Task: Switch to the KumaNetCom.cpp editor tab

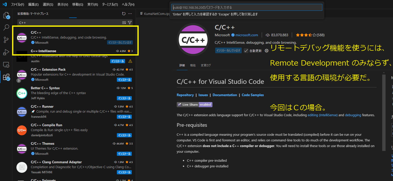Action: click(x=155, y=14)
